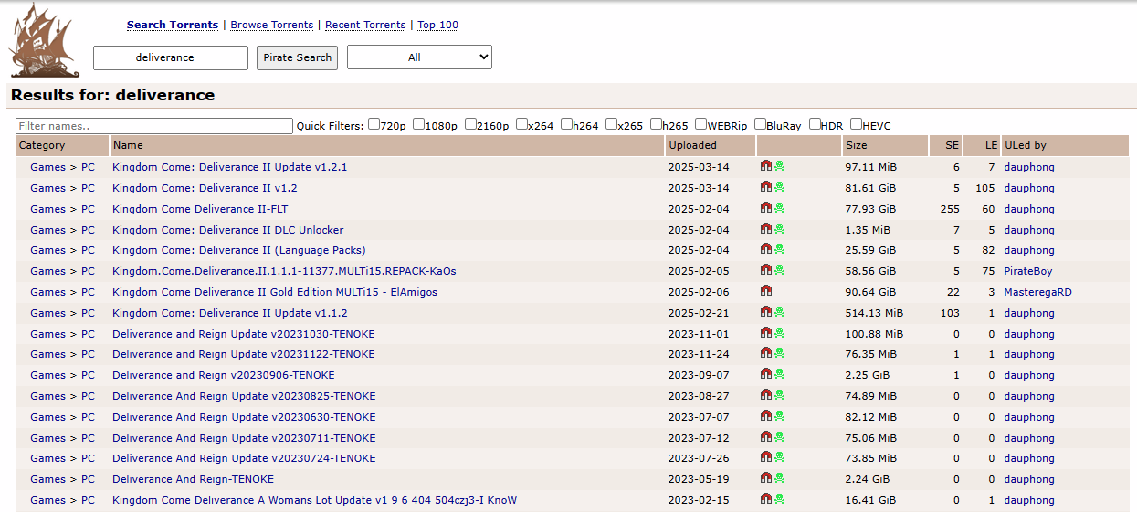This screenshot has height=512, width=1137.
Task: Open uploader MasteregaRD's profile
Action: click(1038, 292)
